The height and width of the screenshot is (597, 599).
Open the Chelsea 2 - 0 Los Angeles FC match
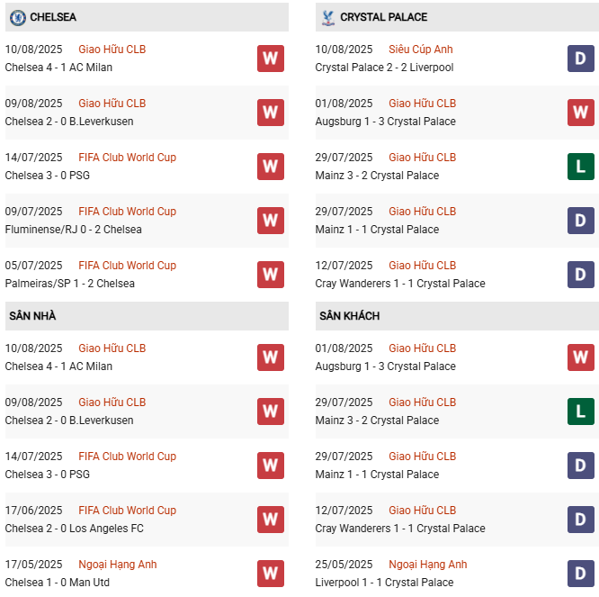point(74,529)
